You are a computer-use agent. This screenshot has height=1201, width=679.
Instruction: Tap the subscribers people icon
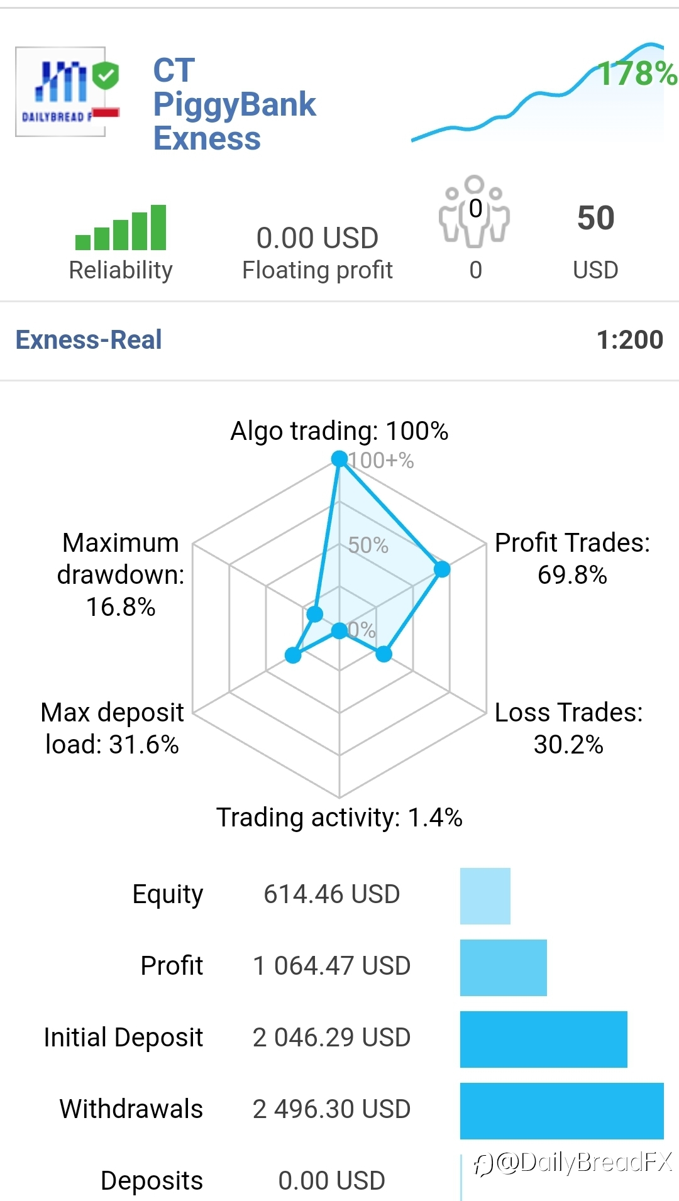(475, 211)
